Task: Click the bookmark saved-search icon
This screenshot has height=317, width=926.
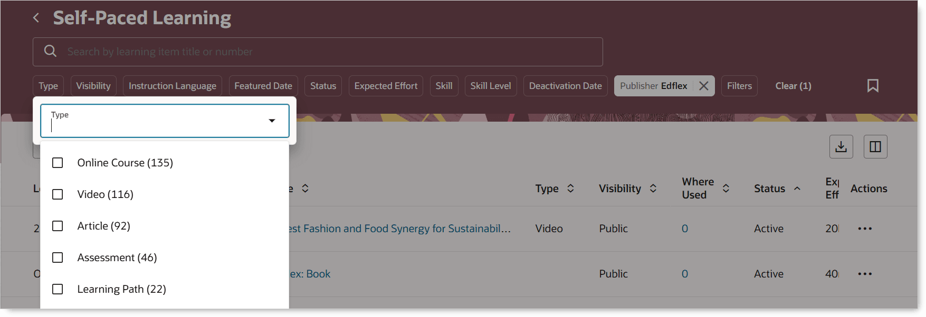Action: [x=873, y=86]
